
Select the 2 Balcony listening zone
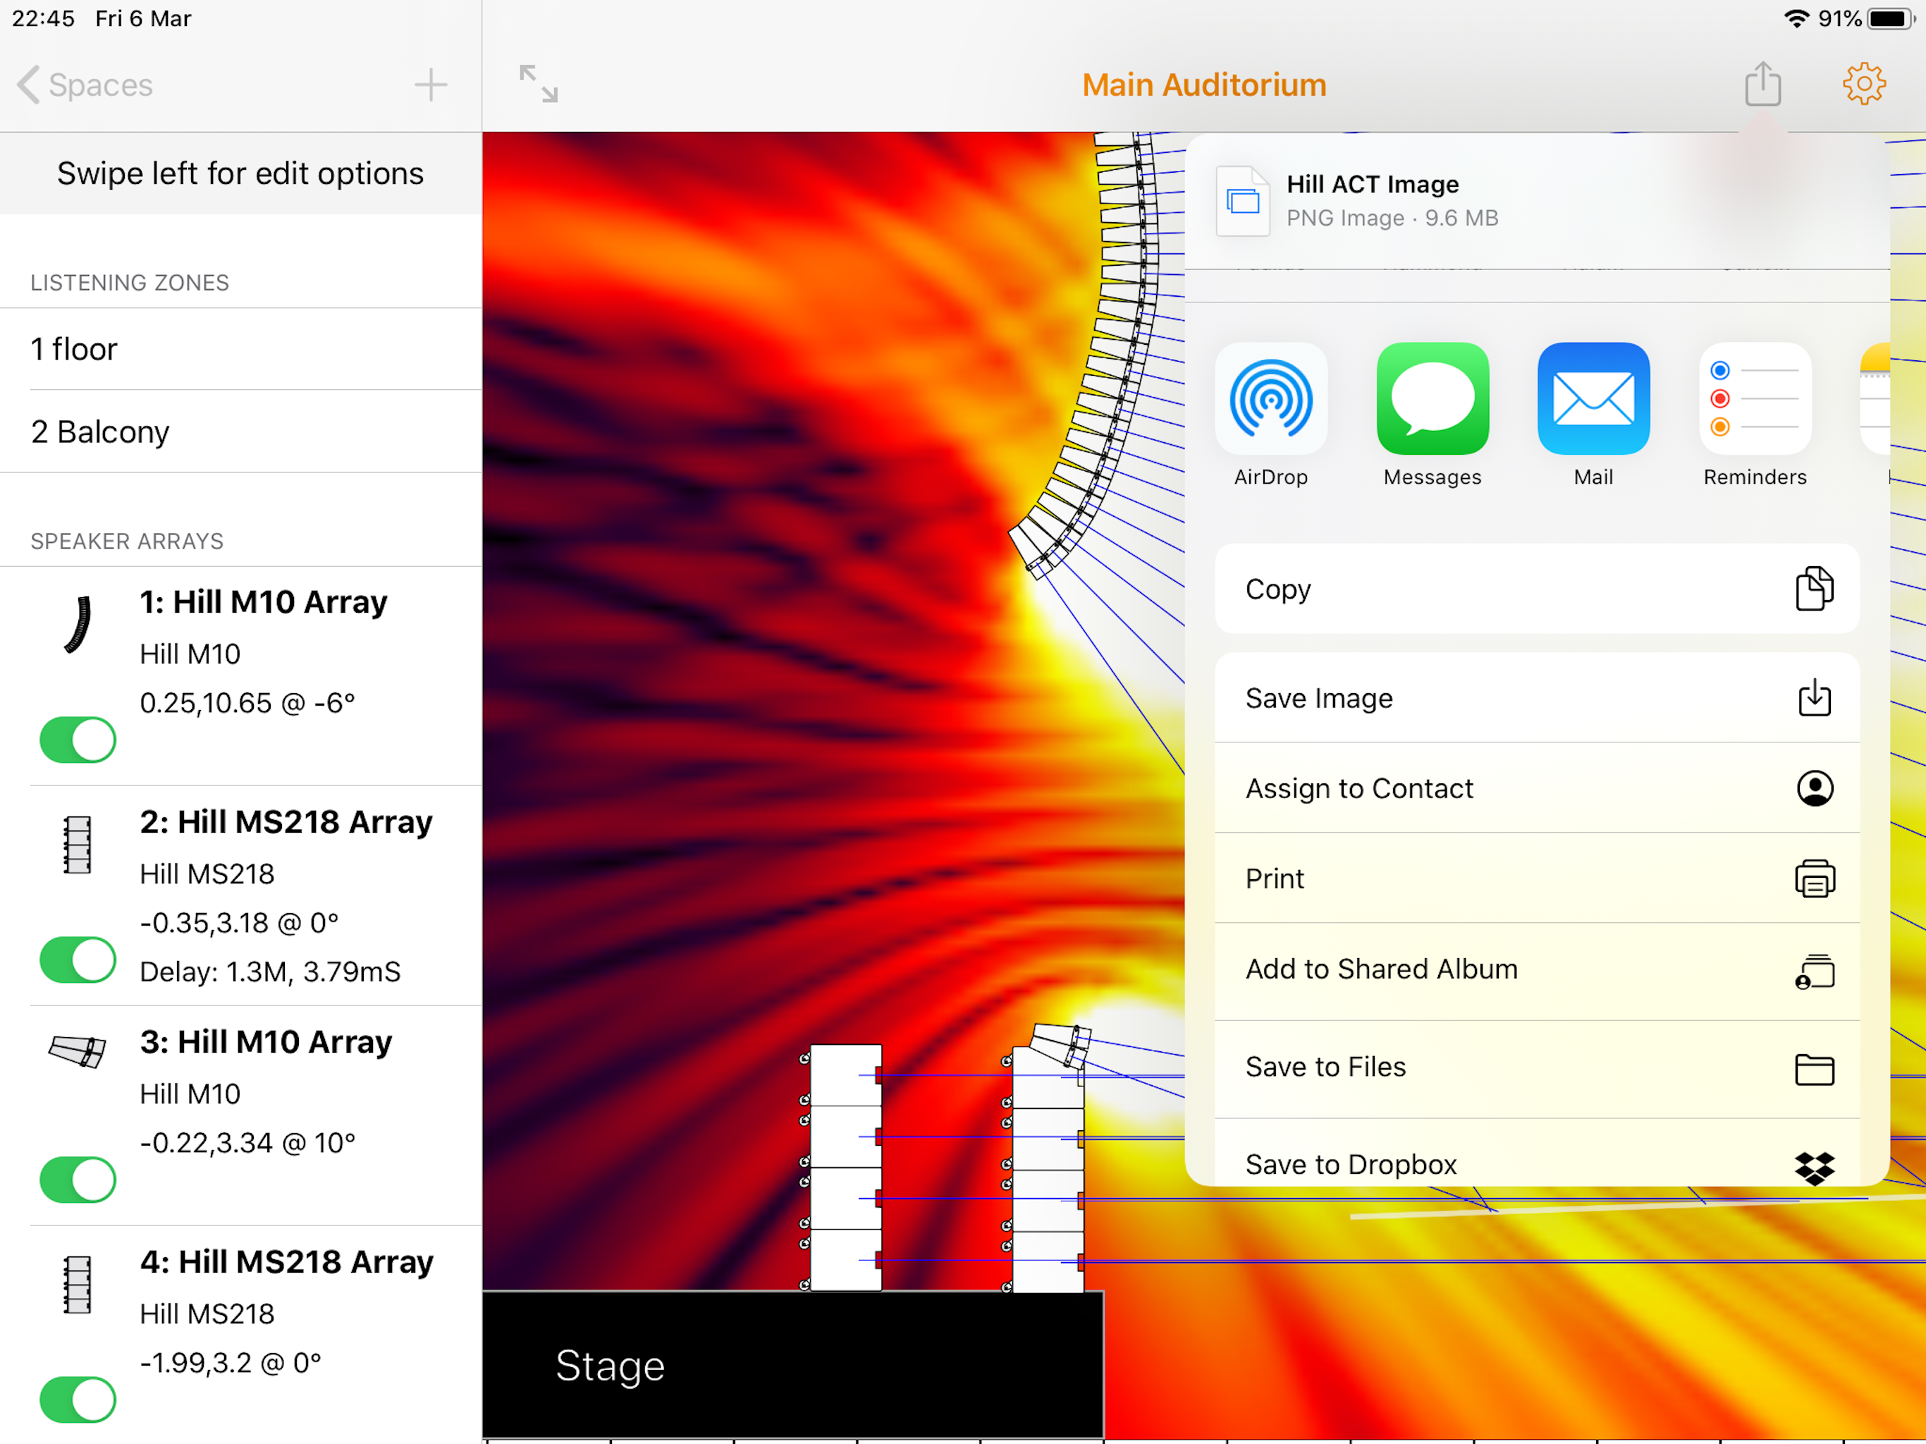240,432
